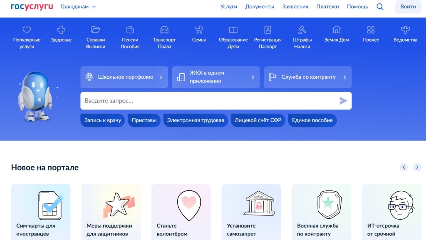Screen dimensions: 426x240
Task: Click the search magnifier in the header
Action: pos(380,7)
